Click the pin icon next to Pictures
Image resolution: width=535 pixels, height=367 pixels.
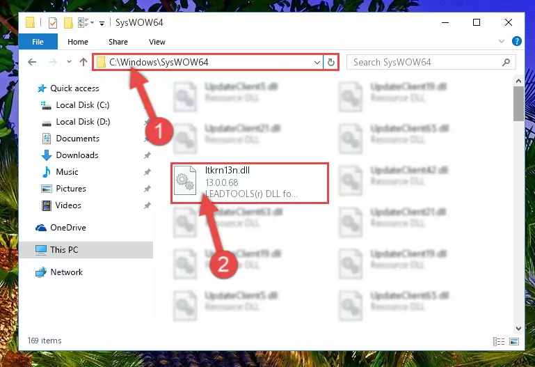point(147,189)
